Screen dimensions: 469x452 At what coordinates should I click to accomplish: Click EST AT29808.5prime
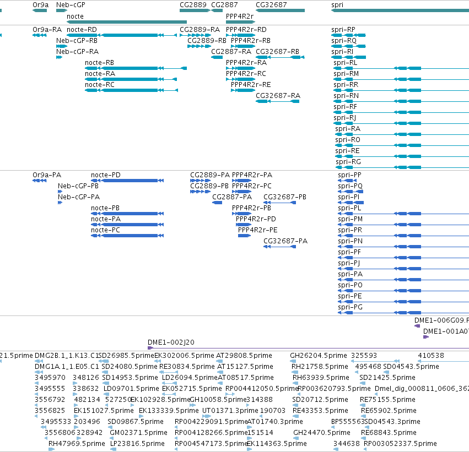[219, 361]
